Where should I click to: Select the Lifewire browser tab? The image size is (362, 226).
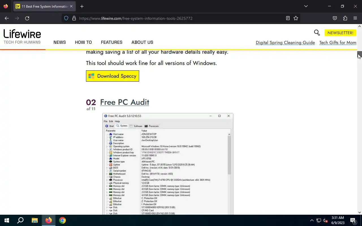point(44,6)
